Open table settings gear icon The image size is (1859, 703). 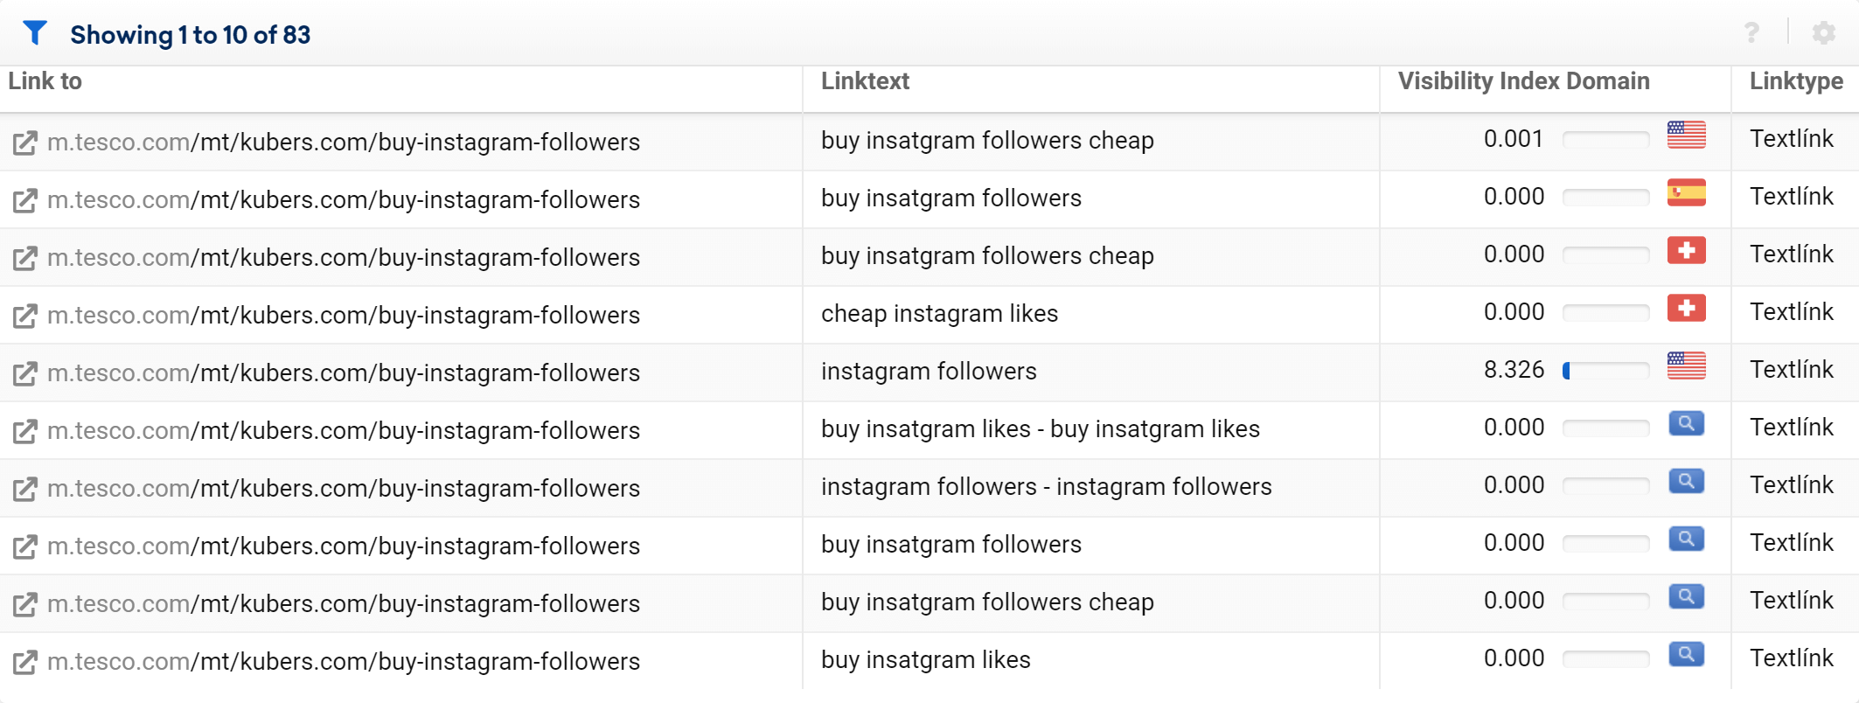[x=1823, y=33]
